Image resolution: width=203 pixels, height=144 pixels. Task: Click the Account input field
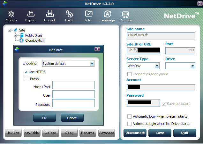161,88
